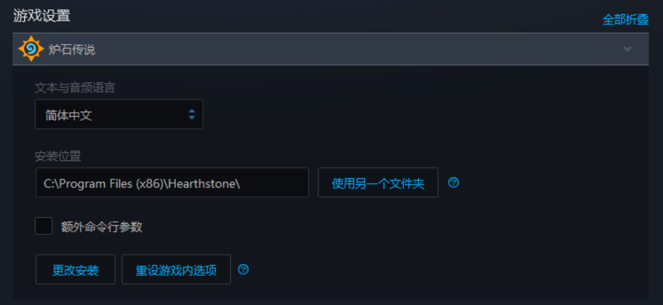Click the install path field C:\Program Files
663x305 pixels.
(172, 182)
